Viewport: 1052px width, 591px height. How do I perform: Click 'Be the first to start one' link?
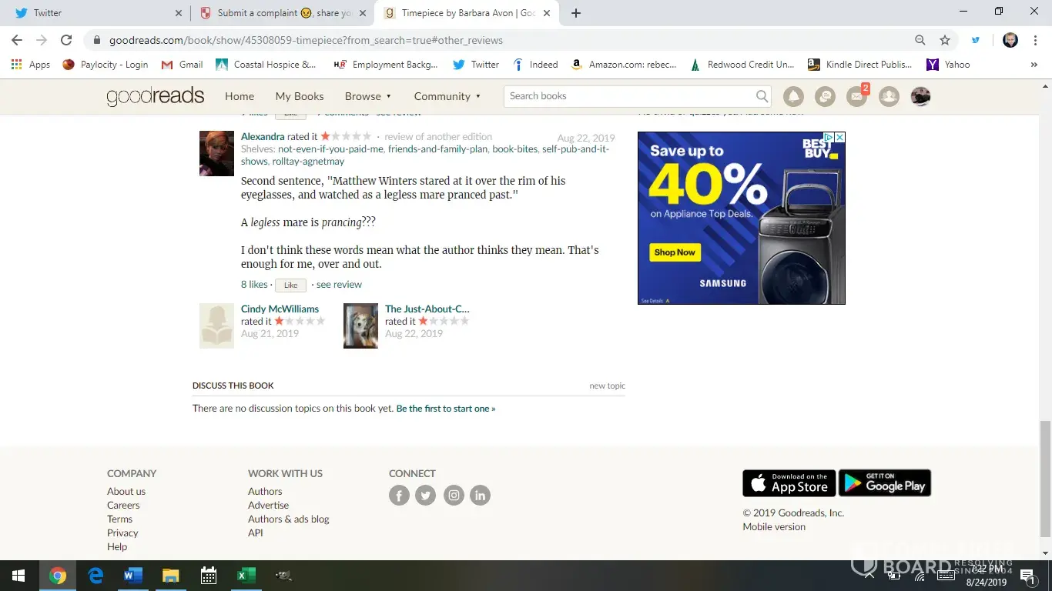click(x=445, y=409)
